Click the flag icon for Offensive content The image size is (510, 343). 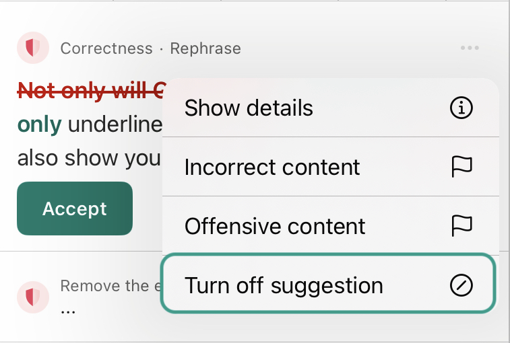pyautogui.click(x=462, y=226)
